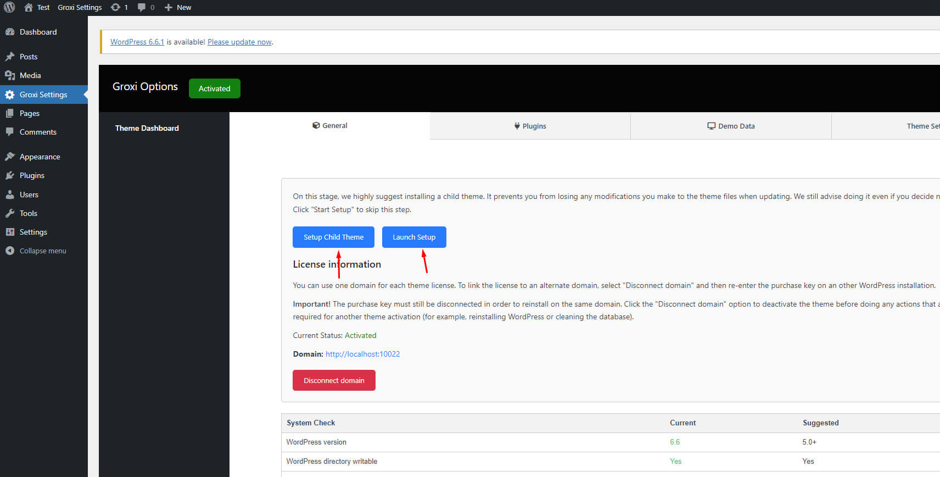Click the monitor icon on Demo Data tab
The width and height of the screenshot is (940, 477).
click(712, 126)
